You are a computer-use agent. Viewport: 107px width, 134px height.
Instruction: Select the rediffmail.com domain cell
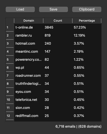pyautogui.click(x=29, y=116)
